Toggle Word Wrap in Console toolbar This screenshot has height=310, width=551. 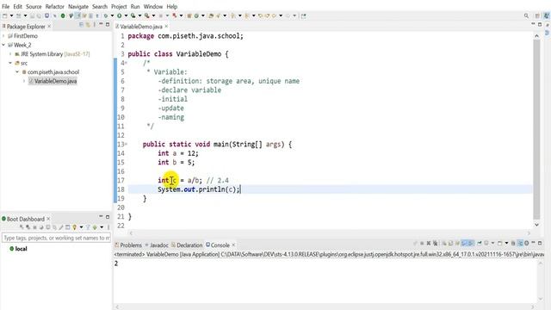tap(457, 243)
